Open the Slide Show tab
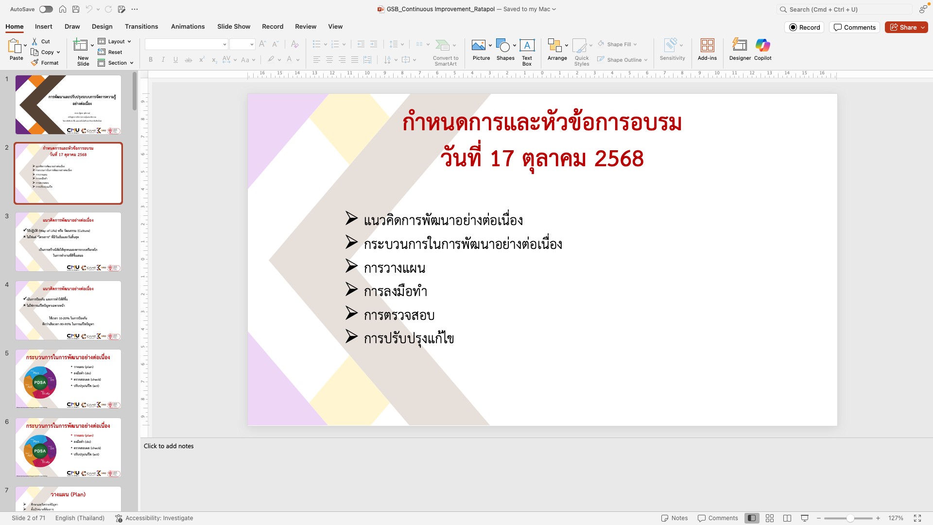This screenshot has width=933, height=525. click(234, 27)
